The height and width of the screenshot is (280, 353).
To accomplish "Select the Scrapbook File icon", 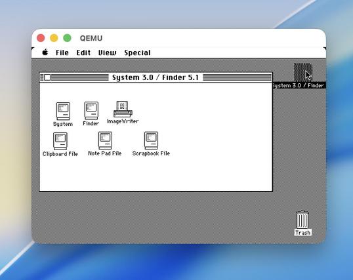I will point(151,140).
